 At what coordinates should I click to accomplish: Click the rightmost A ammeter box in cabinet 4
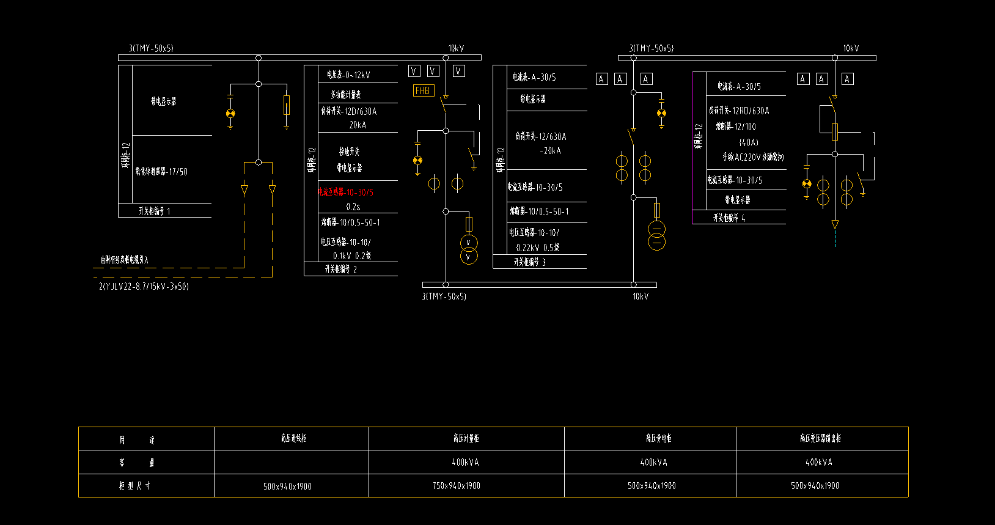pos(847,79)
